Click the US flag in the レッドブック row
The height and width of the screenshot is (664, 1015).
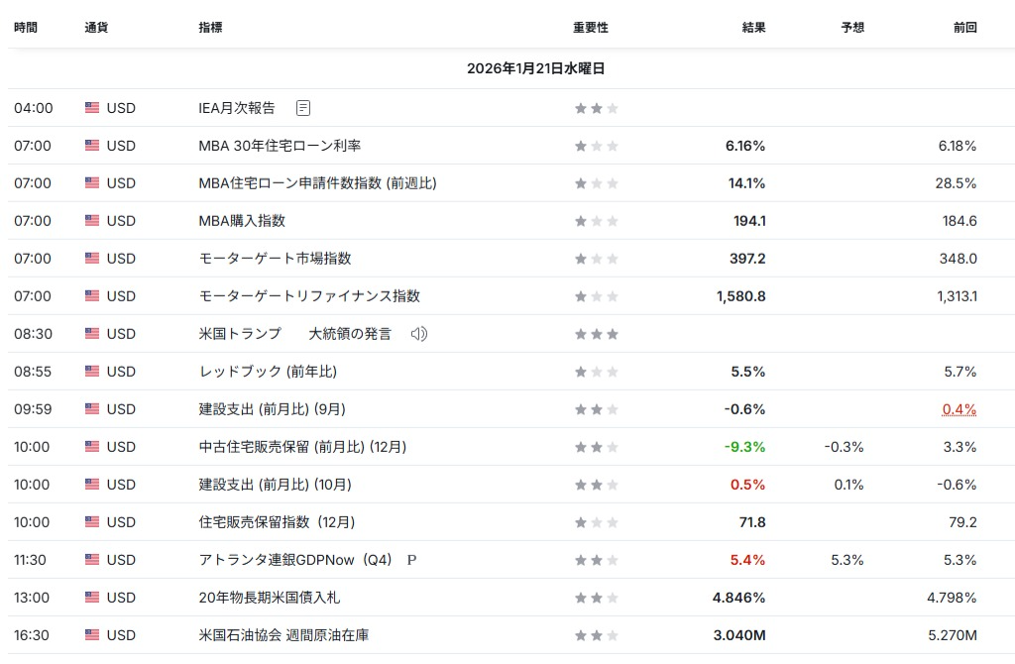(92, 372)
